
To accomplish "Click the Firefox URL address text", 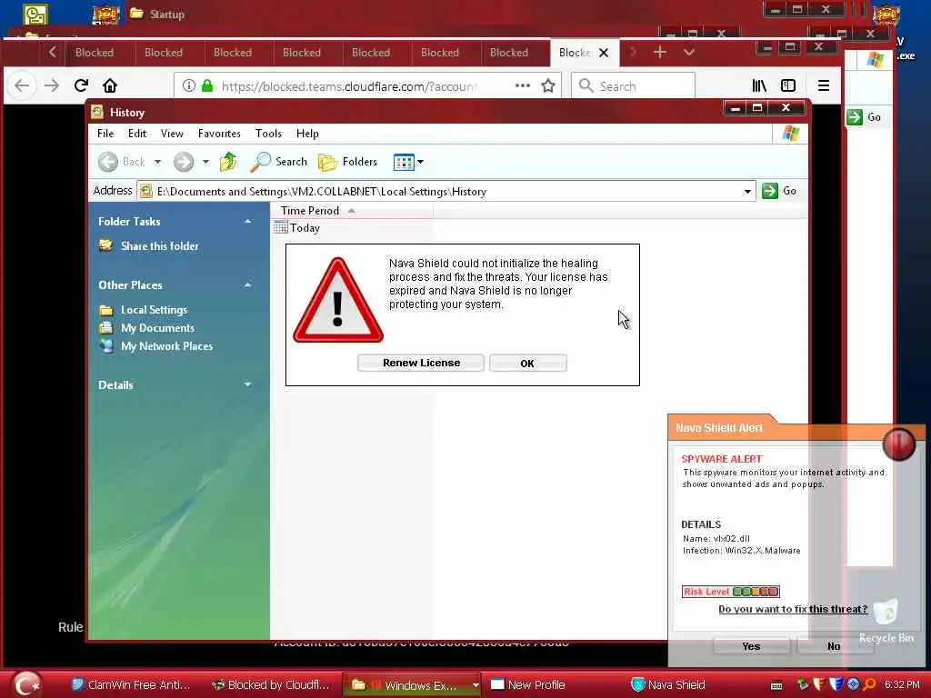I will [x=349, y=86].
